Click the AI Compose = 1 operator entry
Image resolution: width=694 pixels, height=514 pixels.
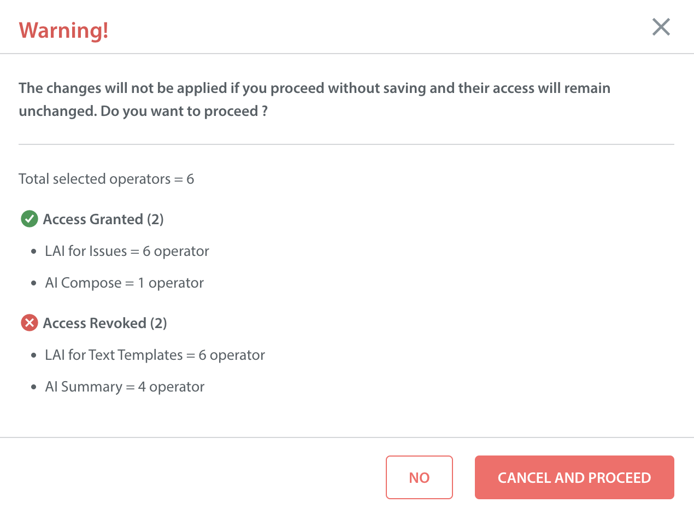(x=125, y=283)
